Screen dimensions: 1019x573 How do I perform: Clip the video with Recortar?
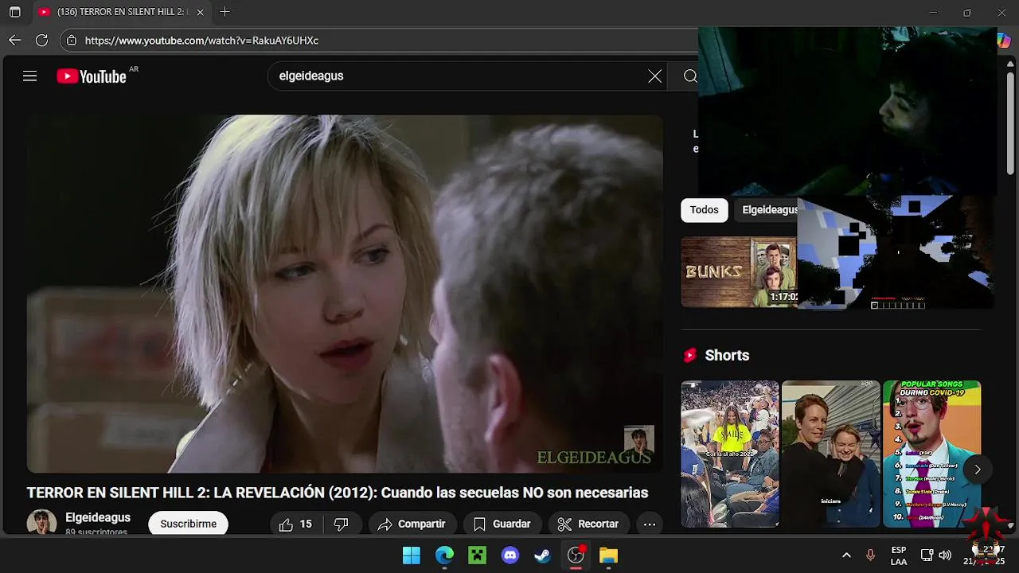[588, 524]
